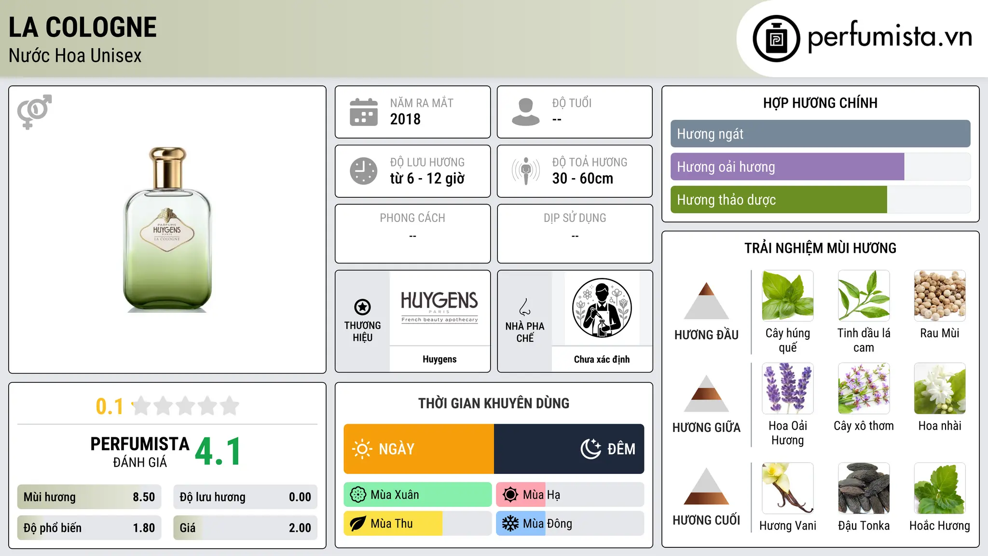Click the star badge icon above Thương hiệu
The width and height of the screenshot is (988, 556).
pyautogui.click(x=362, y=306)
